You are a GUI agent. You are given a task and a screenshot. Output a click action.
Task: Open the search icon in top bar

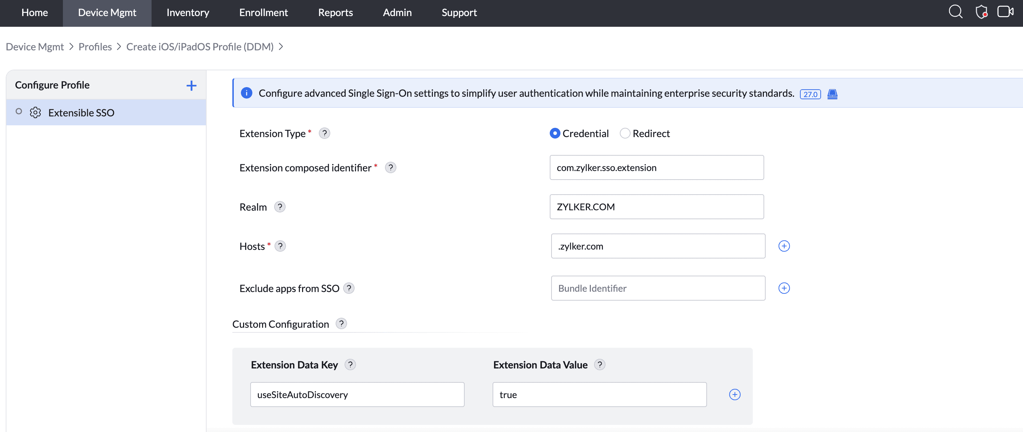tap(955, 11)
